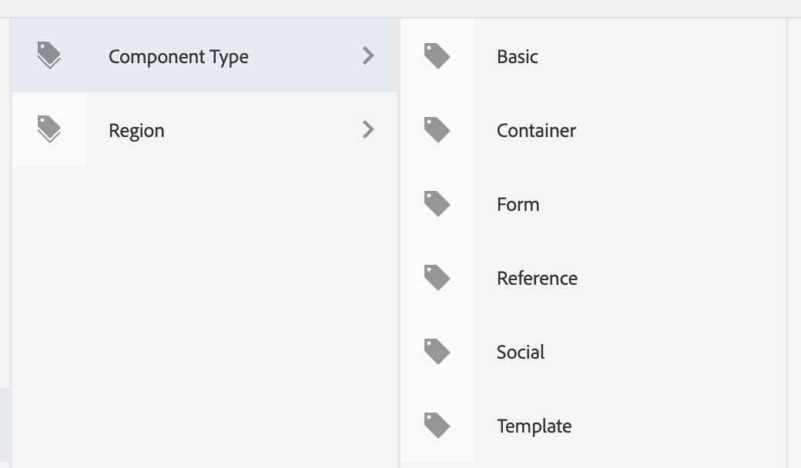Click the tag icon next to Form
This screenshot has height=468, width=801.
click(x=437, y=203)
